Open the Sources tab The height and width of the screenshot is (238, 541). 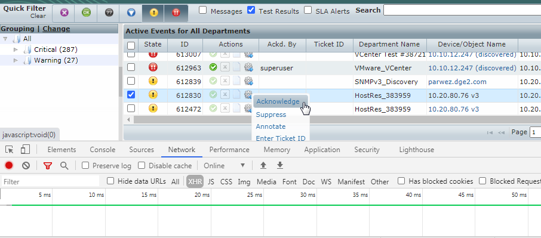coord(142,150)
